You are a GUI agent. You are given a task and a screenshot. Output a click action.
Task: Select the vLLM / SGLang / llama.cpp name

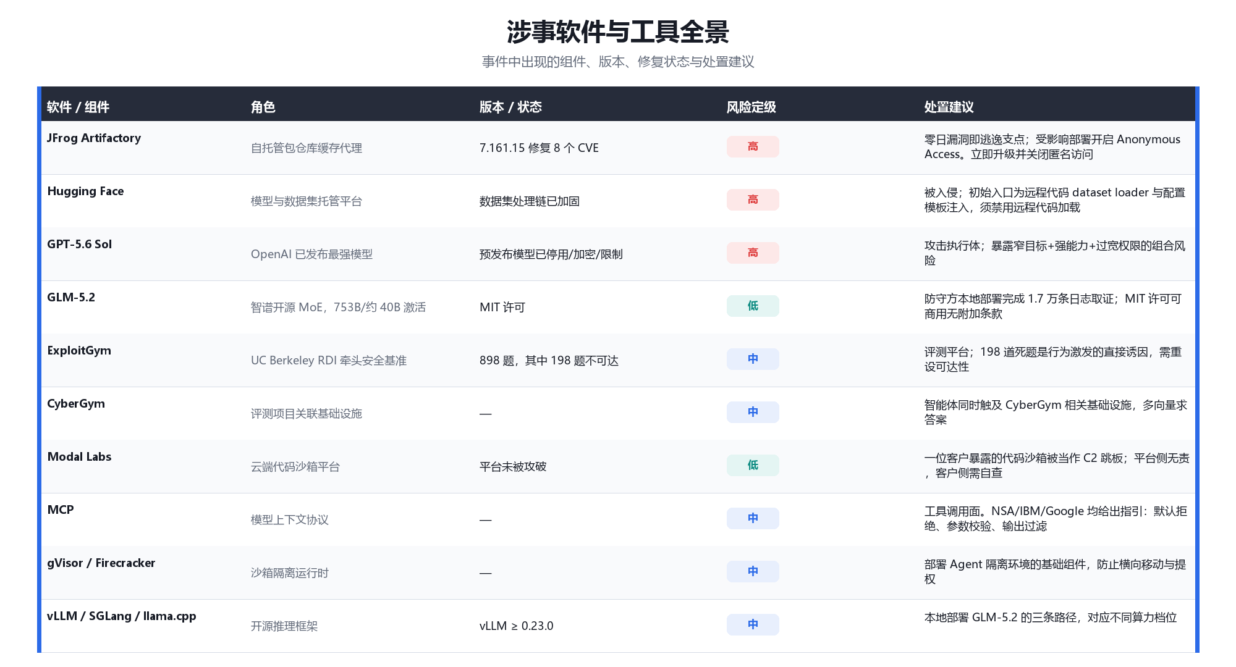pyautogui.click(x=122, y=616)
